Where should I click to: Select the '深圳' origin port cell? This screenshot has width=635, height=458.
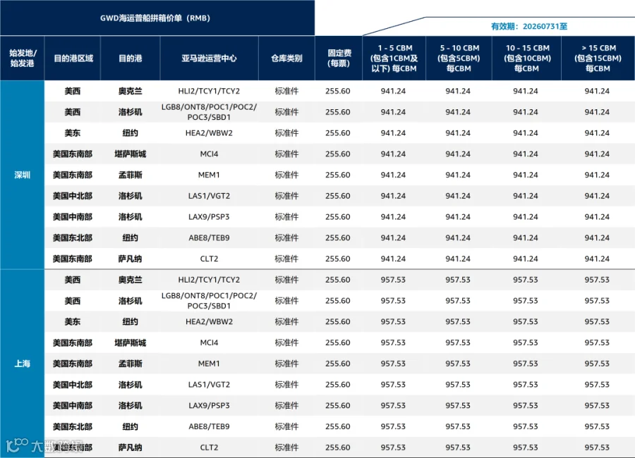click(23, 175)
